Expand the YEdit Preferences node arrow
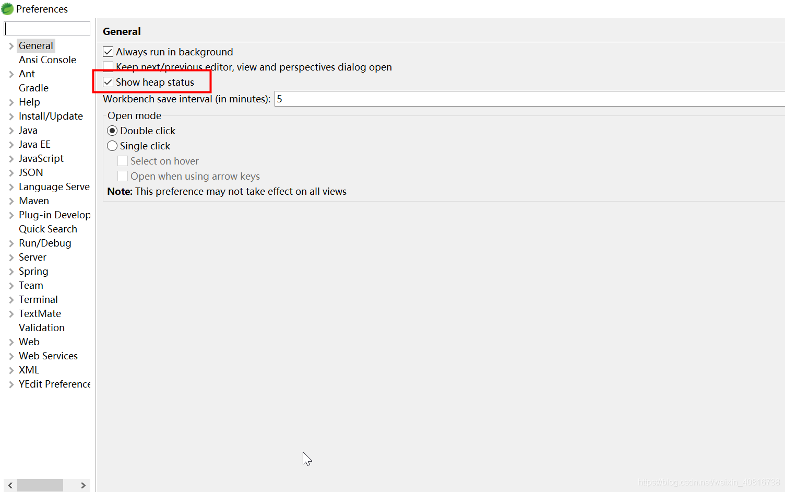The height and width of the screenshot is (492, 785). [11, 384]
